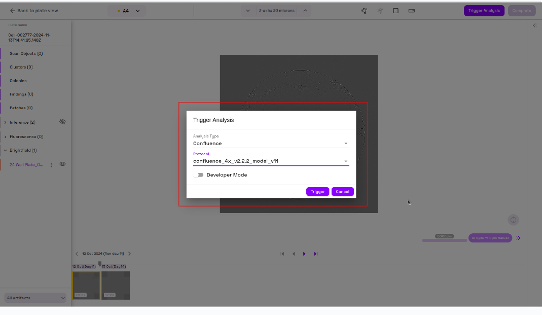Go back to plate view
Image resolution: width=542 pixels, height=315 pixels.
34,11
